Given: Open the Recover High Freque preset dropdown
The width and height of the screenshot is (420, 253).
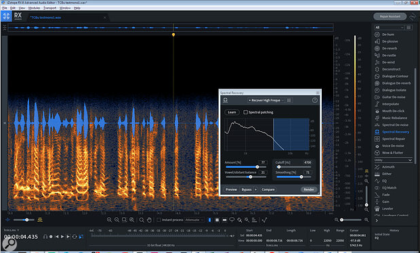Looking at the screenshot, I should (x=266, y=100).
